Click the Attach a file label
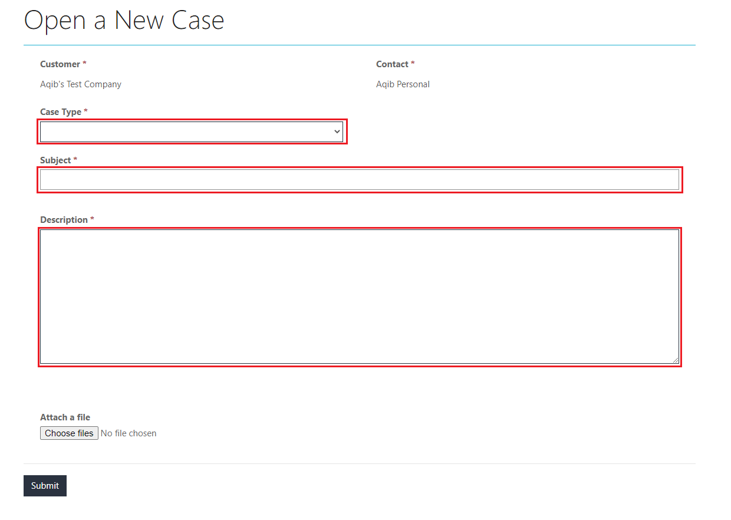Screen dimensions: 731x520 click(65, 417)
